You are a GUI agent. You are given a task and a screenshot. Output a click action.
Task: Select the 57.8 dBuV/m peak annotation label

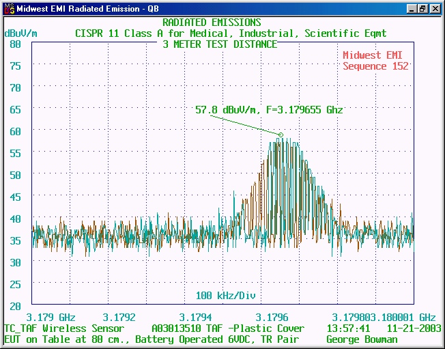point(268,109)
